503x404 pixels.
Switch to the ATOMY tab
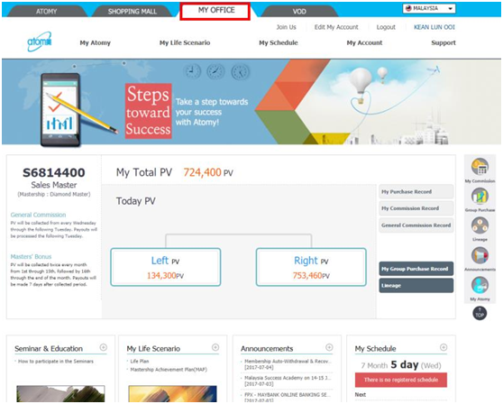coord(47,11)
